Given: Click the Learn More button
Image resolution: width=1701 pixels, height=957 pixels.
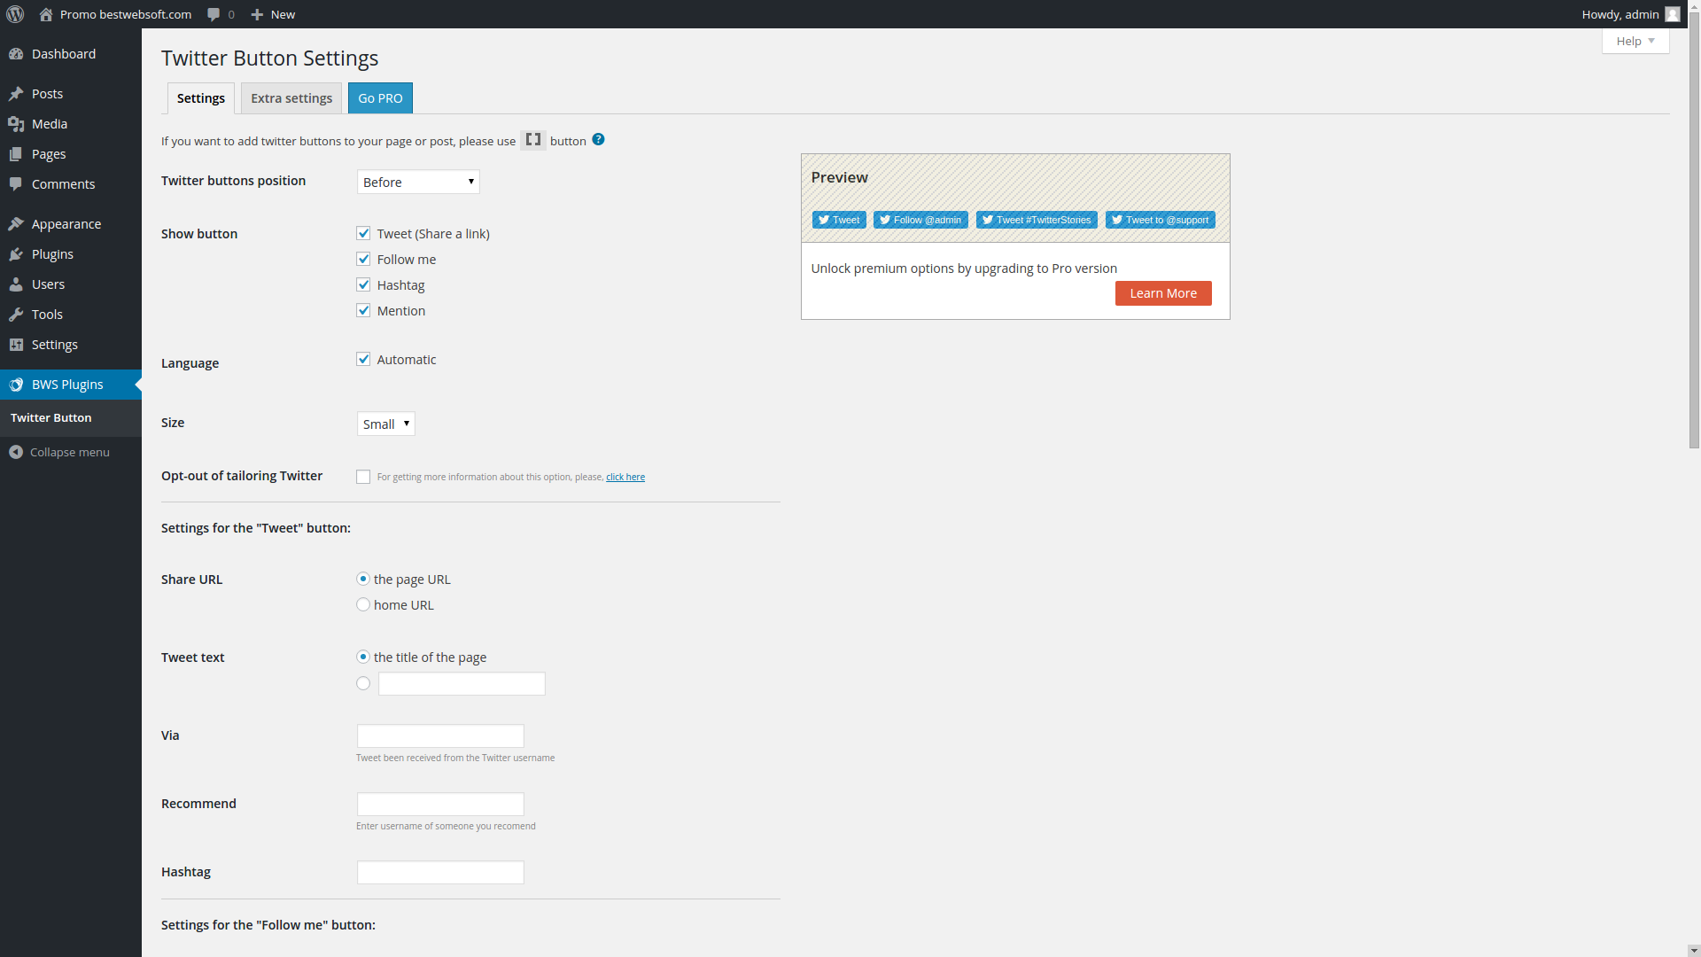Looking at the screenshot, I should coord(1163,293).
